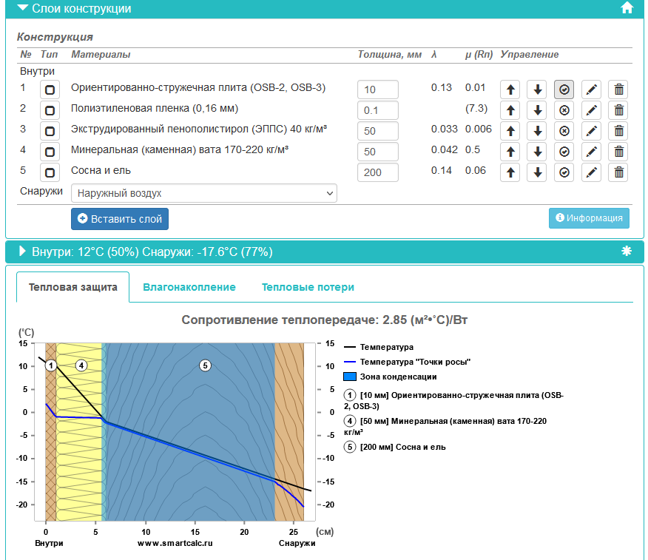Toggle check-circle for Сосна и ель layer
This screenshot has width=648, height=560.
564,172
